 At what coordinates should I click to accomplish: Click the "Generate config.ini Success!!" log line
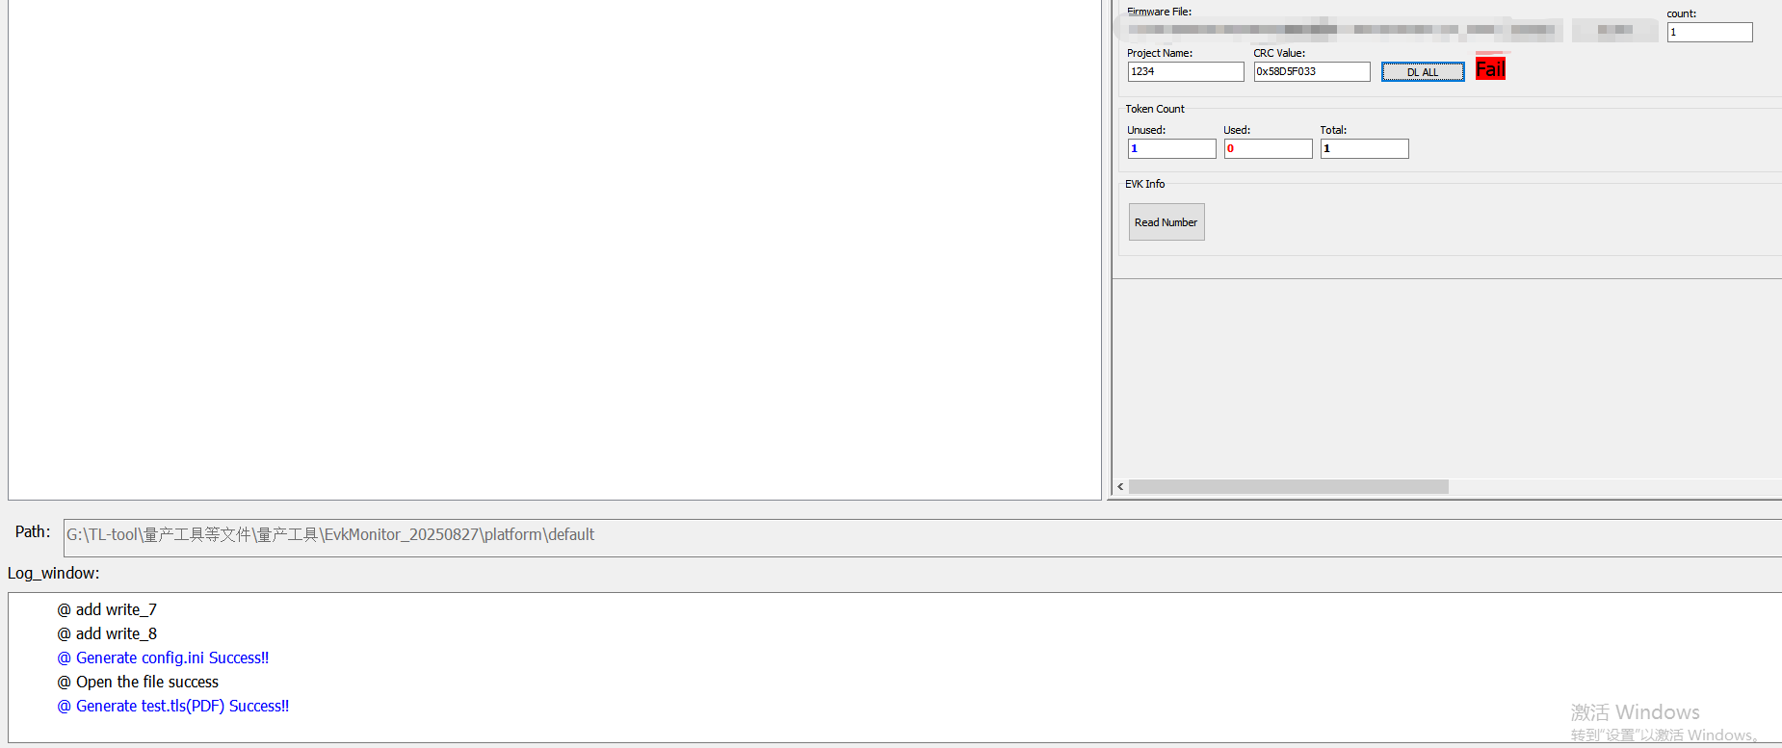pos(164,658)
